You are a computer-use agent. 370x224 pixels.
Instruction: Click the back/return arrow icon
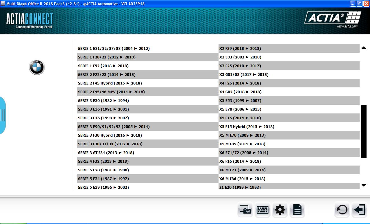tap(342, 210)
